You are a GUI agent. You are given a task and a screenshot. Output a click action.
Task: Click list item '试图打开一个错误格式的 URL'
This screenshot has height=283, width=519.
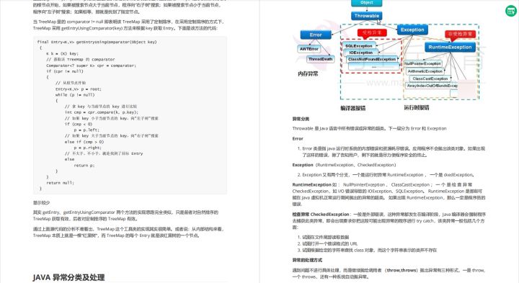(x=330, y=243)
